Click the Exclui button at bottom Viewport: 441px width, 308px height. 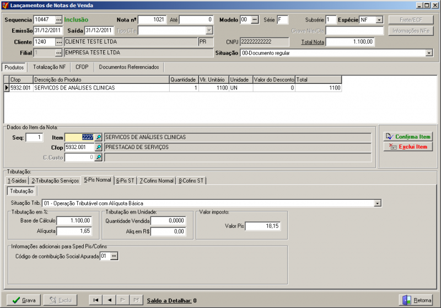(61, 300)
